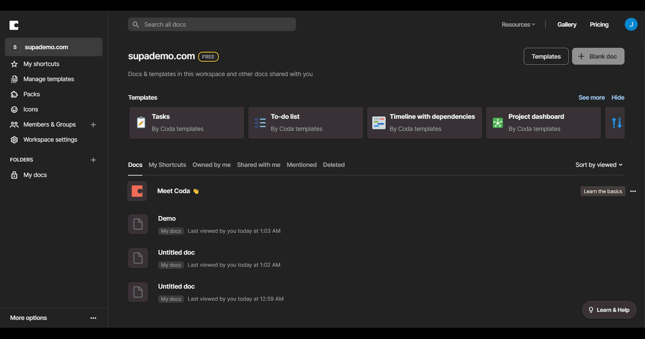The image size is (645, 339).
Task: Switch to the Owned by me tab
Action: point(211,165)
